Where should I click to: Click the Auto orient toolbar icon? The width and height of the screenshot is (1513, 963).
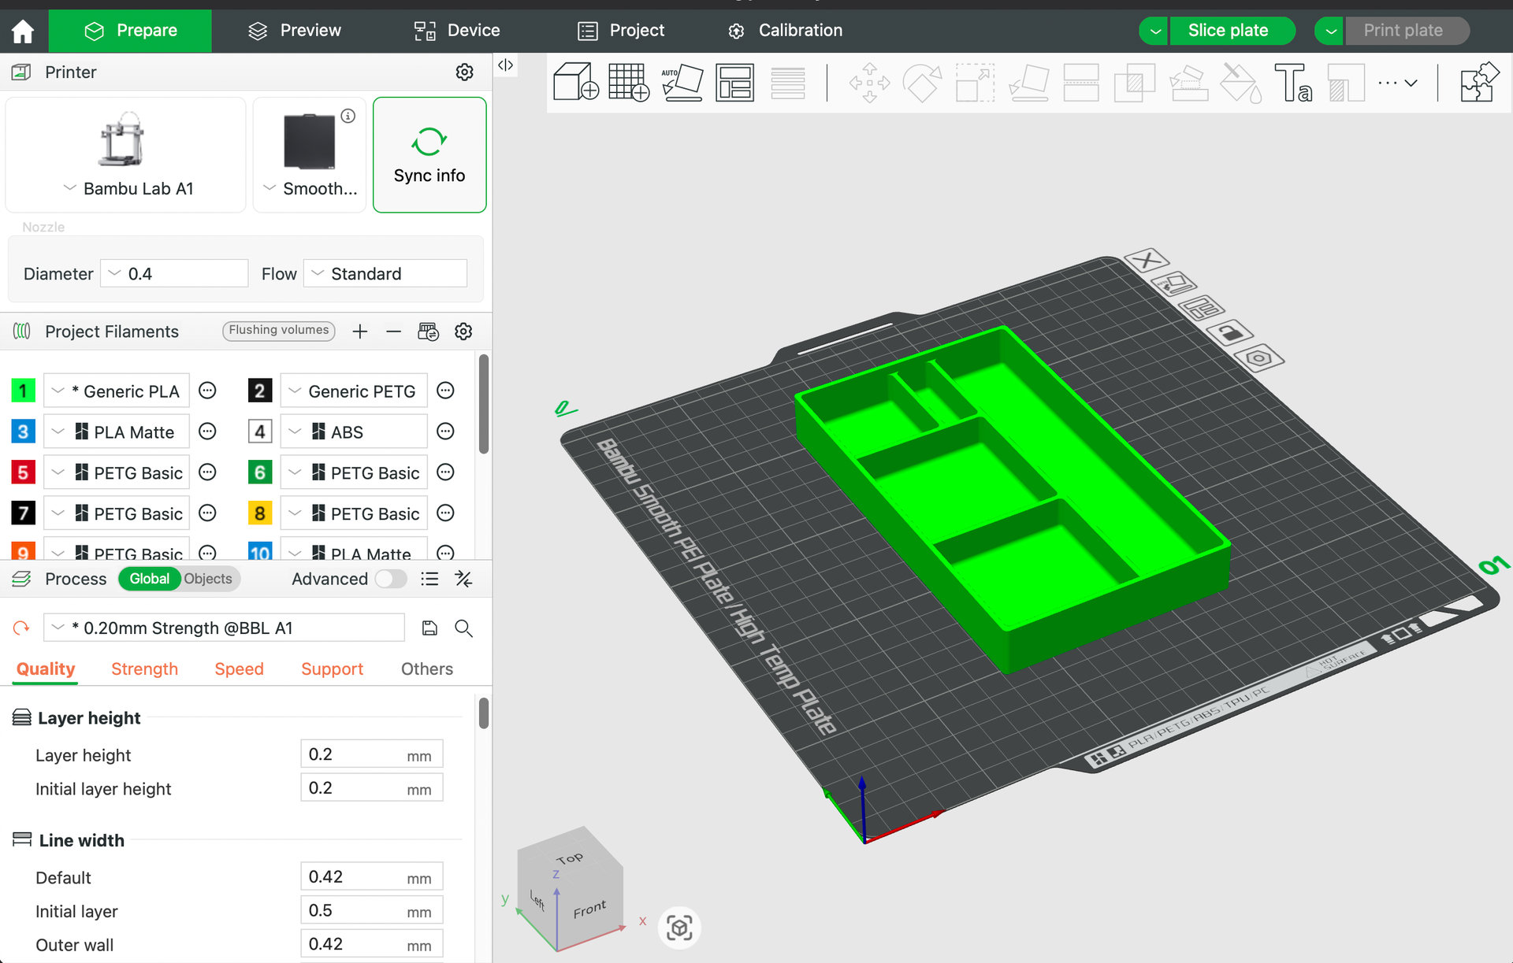click(x=682, y=83)
